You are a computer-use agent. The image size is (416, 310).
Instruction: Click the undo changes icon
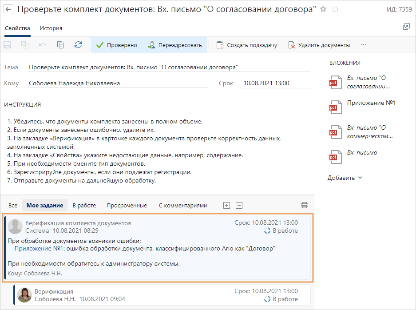point(43,44)
